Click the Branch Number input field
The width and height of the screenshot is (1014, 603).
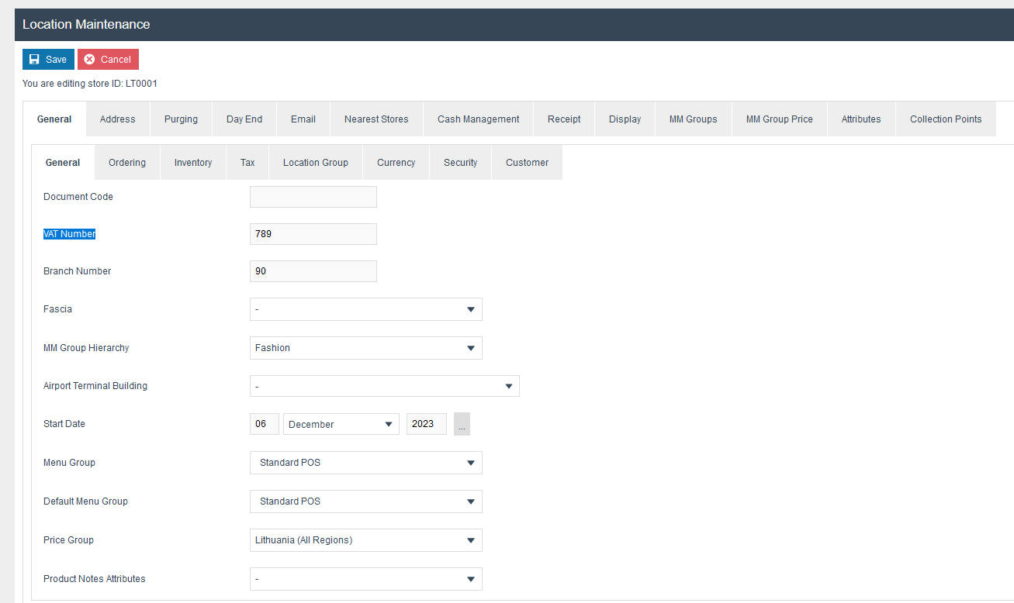[x=313, y=271]
